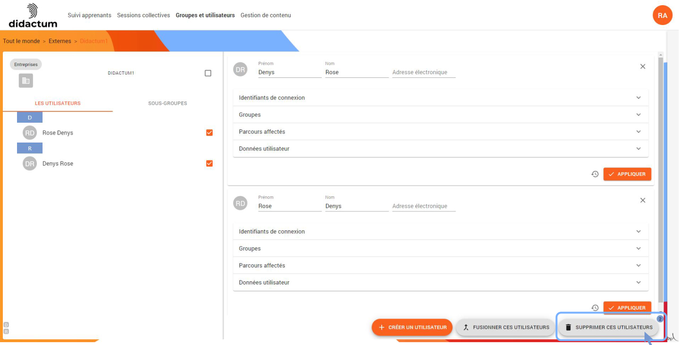Click APPLIQUER in the Rose Denys card

click(x=627, y=308)
